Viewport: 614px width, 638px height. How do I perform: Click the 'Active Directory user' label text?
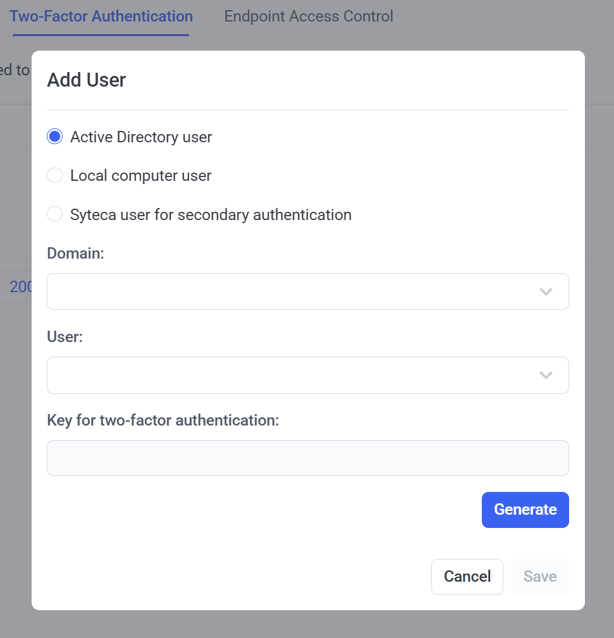(x=141, y=137)
